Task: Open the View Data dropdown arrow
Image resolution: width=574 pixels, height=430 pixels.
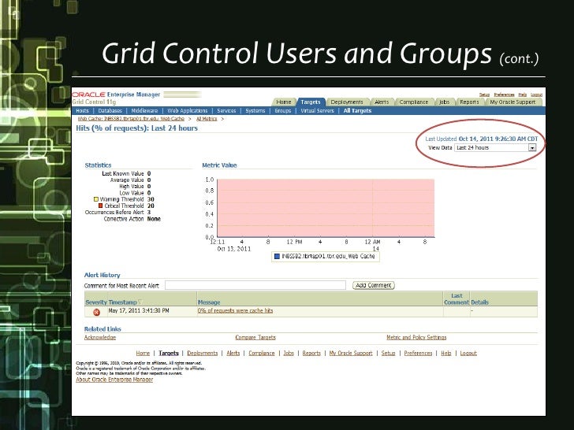Action: [532, 148]
